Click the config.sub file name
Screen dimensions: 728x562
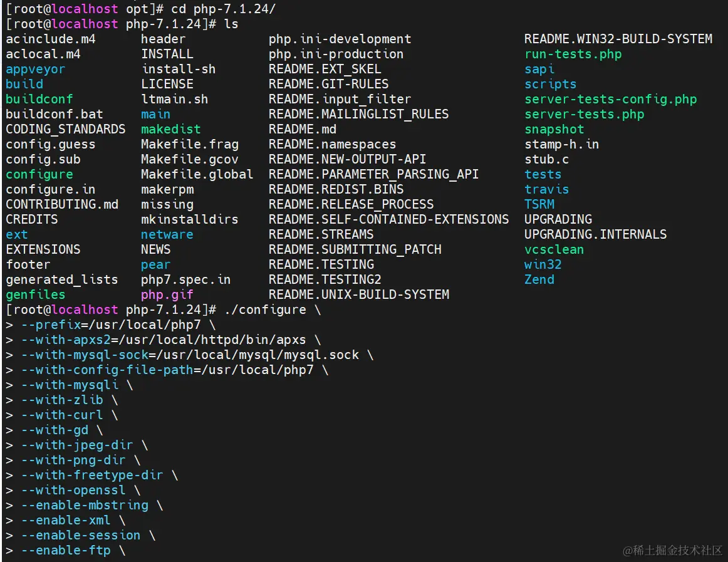pyautogui.click(x=43, y=159)
